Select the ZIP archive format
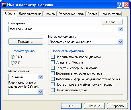131x110 pixels. pyautogui.click(x=13, y=63)
